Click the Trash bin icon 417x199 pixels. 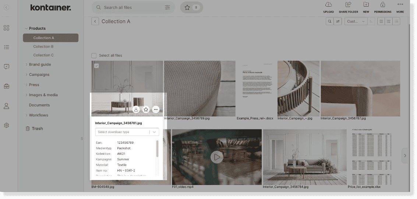[27, 128]
